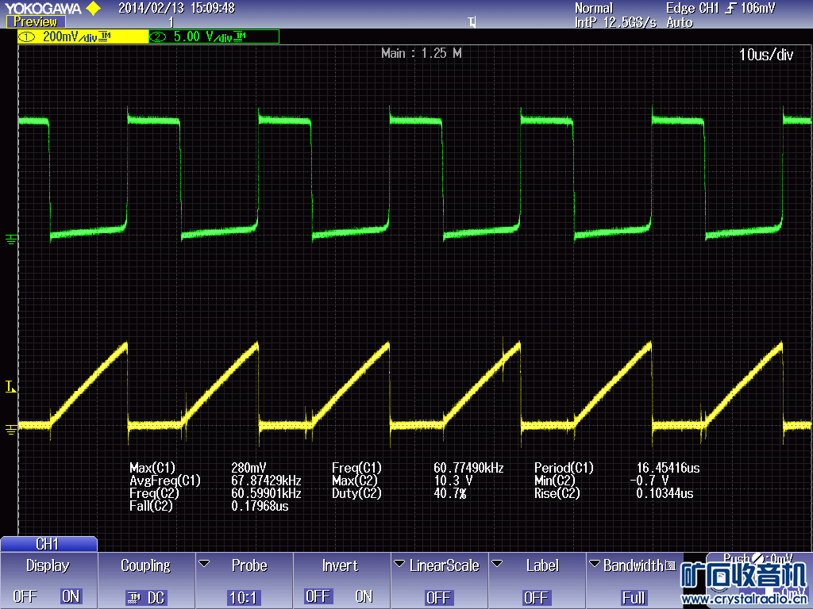The image size is (813, 609).
Task: Click the rising edge trigger slope icon
Action: pos(730,9)
